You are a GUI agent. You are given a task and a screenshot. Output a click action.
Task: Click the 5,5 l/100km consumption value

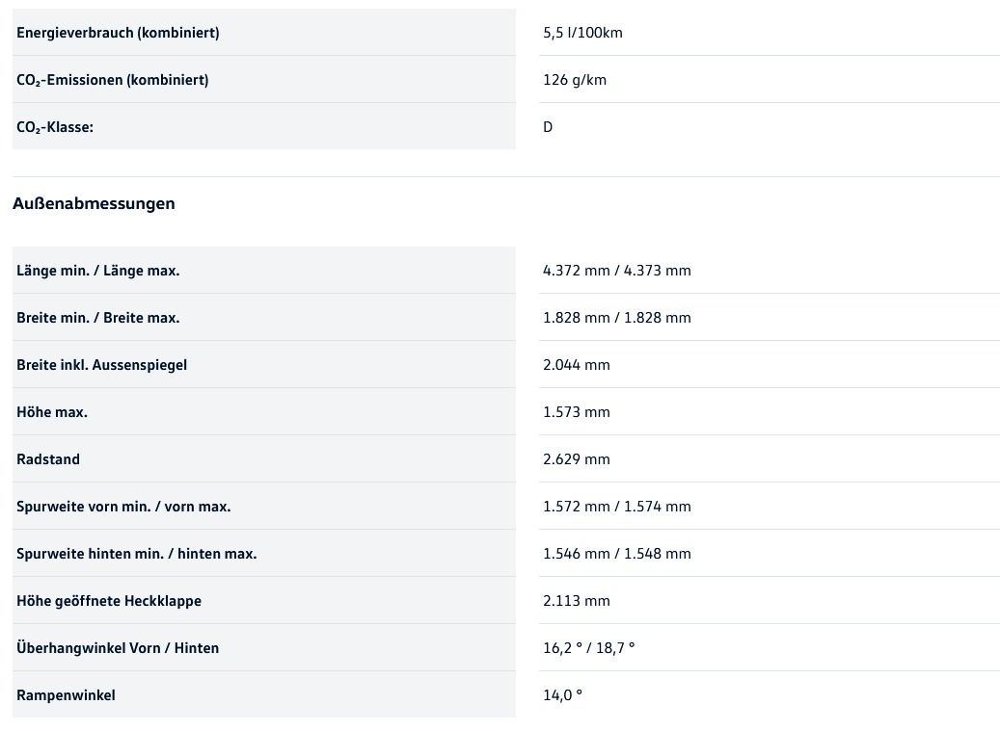tap(582, 33)
